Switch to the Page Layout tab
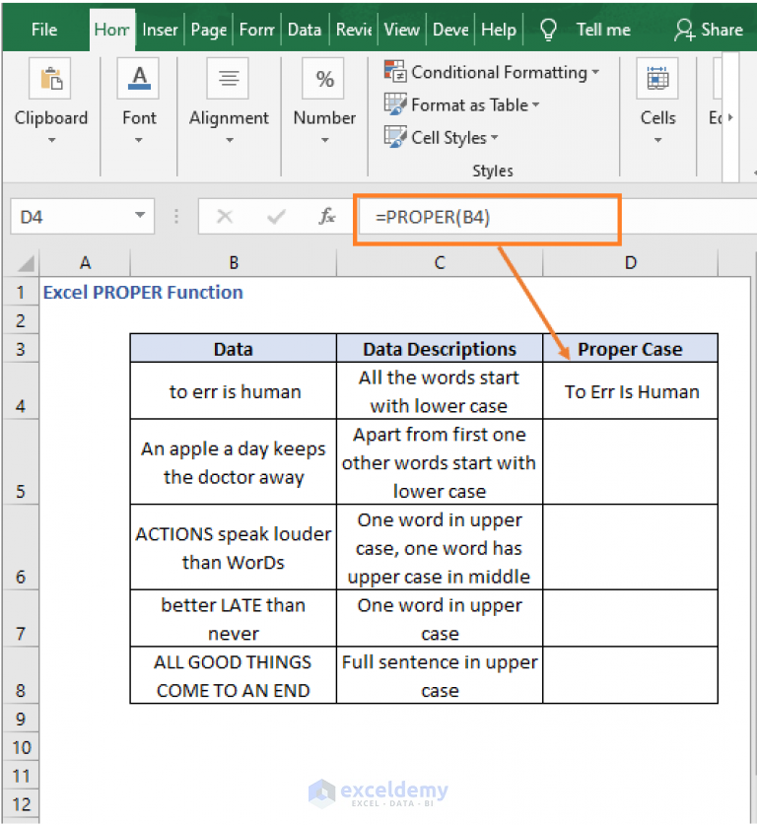 tap(209, 30)
